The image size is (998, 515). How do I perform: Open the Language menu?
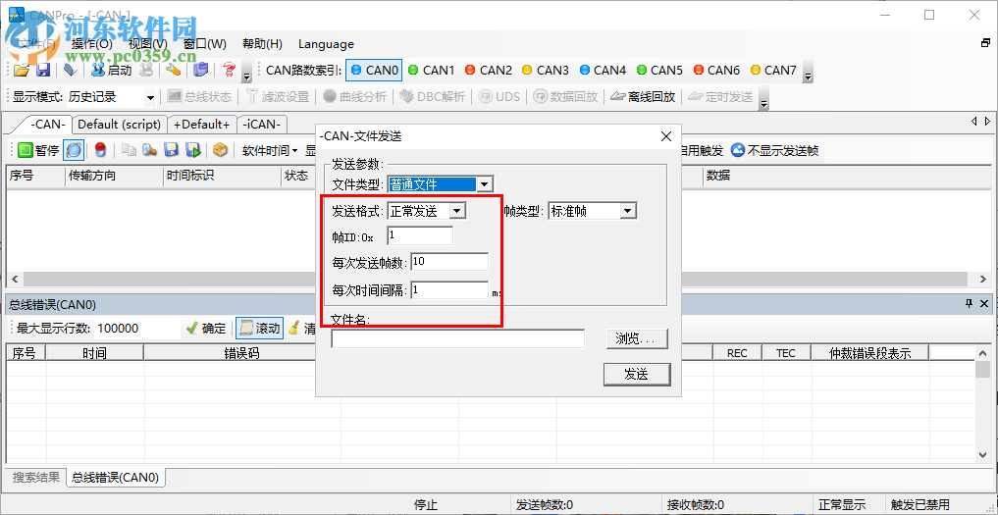[326, 44]
